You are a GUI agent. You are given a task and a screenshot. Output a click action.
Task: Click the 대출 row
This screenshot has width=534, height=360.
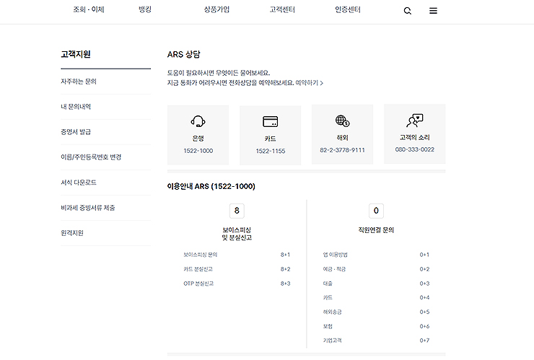[x=376, y=284]
